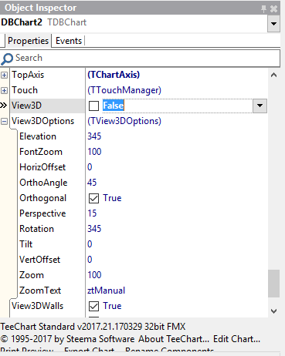The image size is (285, 356).
Task: Expand the TopAxis property node
Action: pos(4,75)
